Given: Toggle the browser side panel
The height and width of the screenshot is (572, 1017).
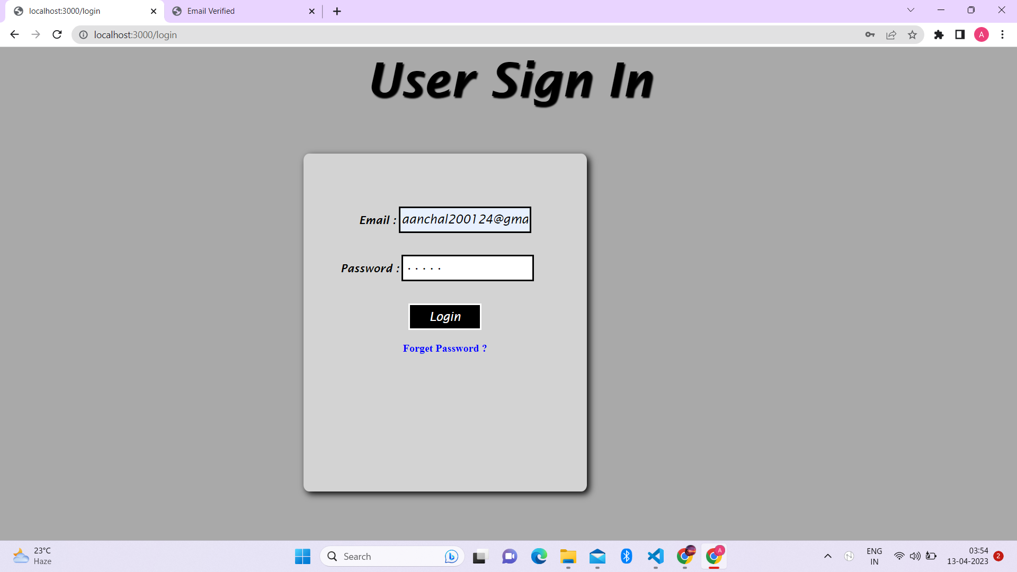Looking at the screenshot, I should (x=960, y=34).
